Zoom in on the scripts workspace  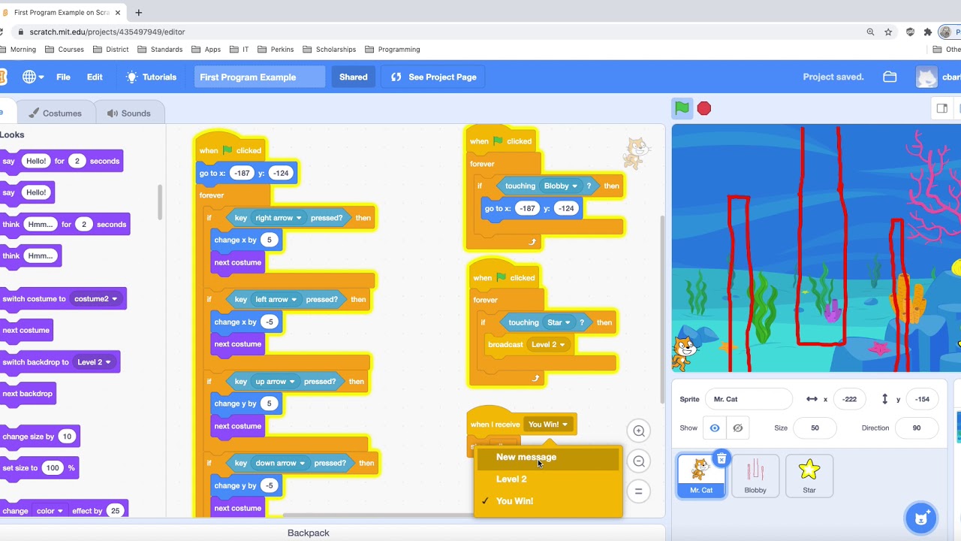(639, 431)
